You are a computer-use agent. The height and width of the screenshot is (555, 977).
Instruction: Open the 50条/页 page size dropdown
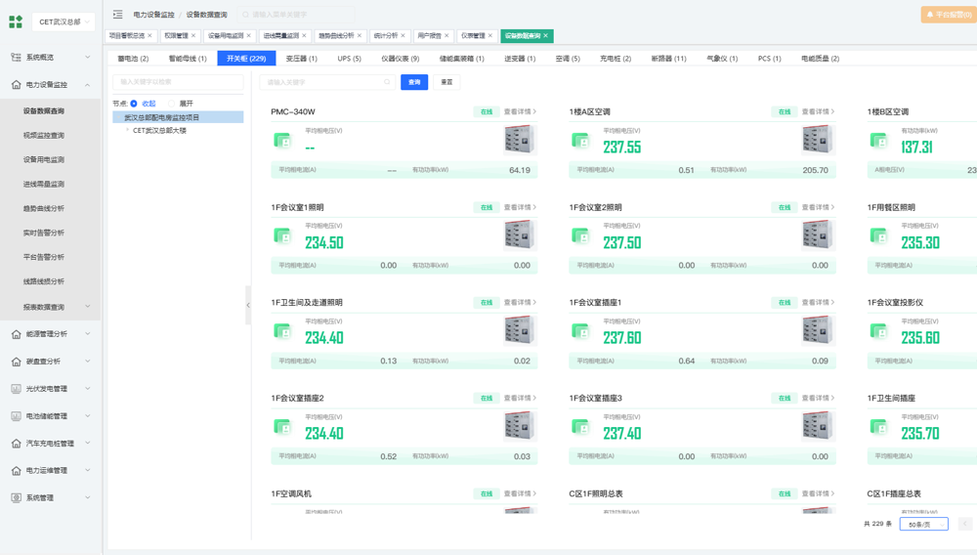coord(923,525)
